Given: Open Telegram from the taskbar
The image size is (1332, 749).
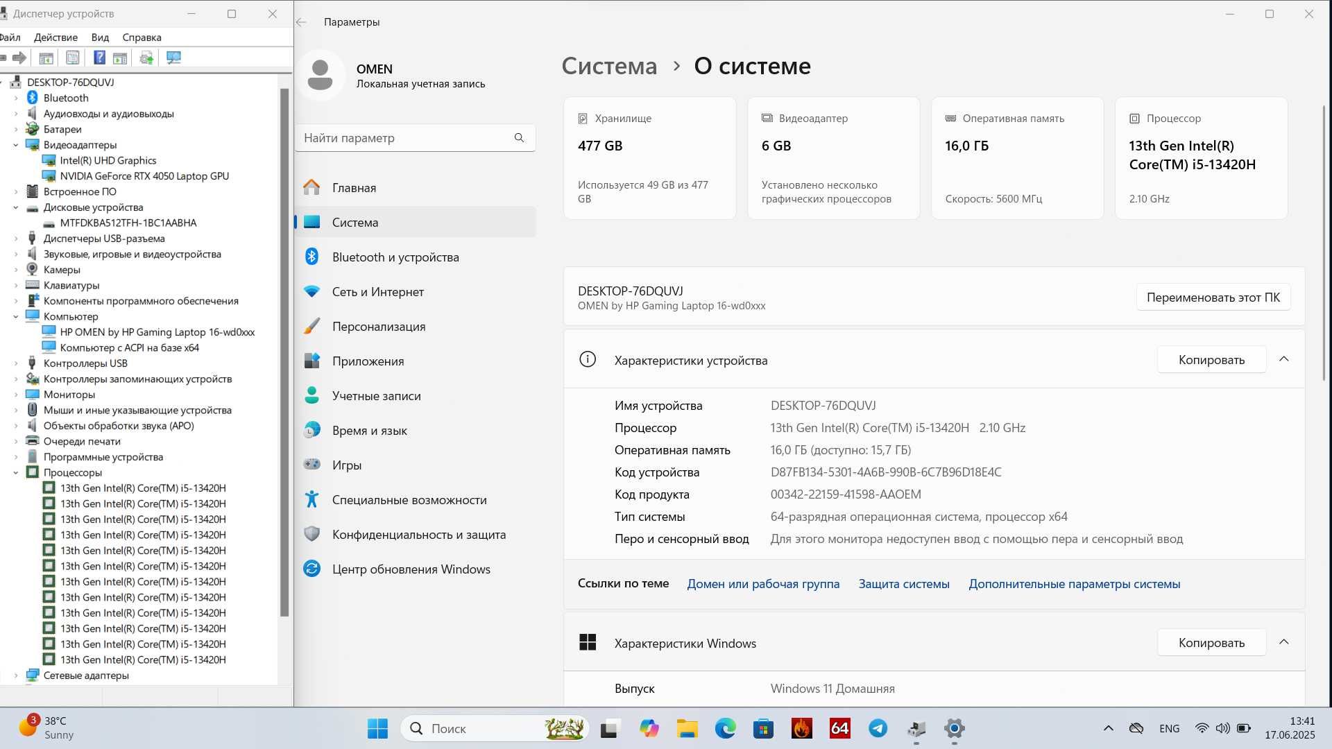Looking at the screenshot, I should (878, 728).
